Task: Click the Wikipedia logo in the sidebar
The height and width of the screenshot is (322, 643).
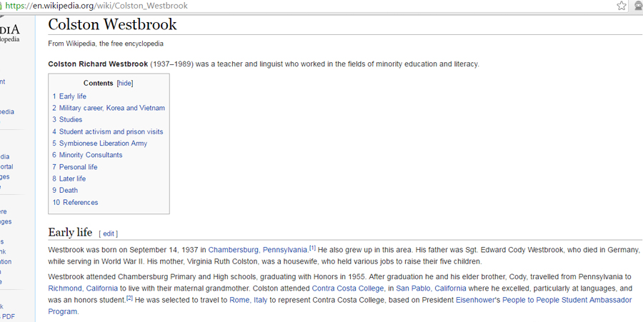Action: (x=10, y=32)
